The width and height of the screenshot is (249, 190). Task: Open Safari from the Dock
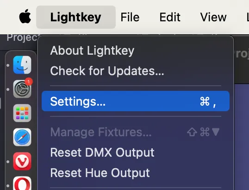click(x=22, y=137)
